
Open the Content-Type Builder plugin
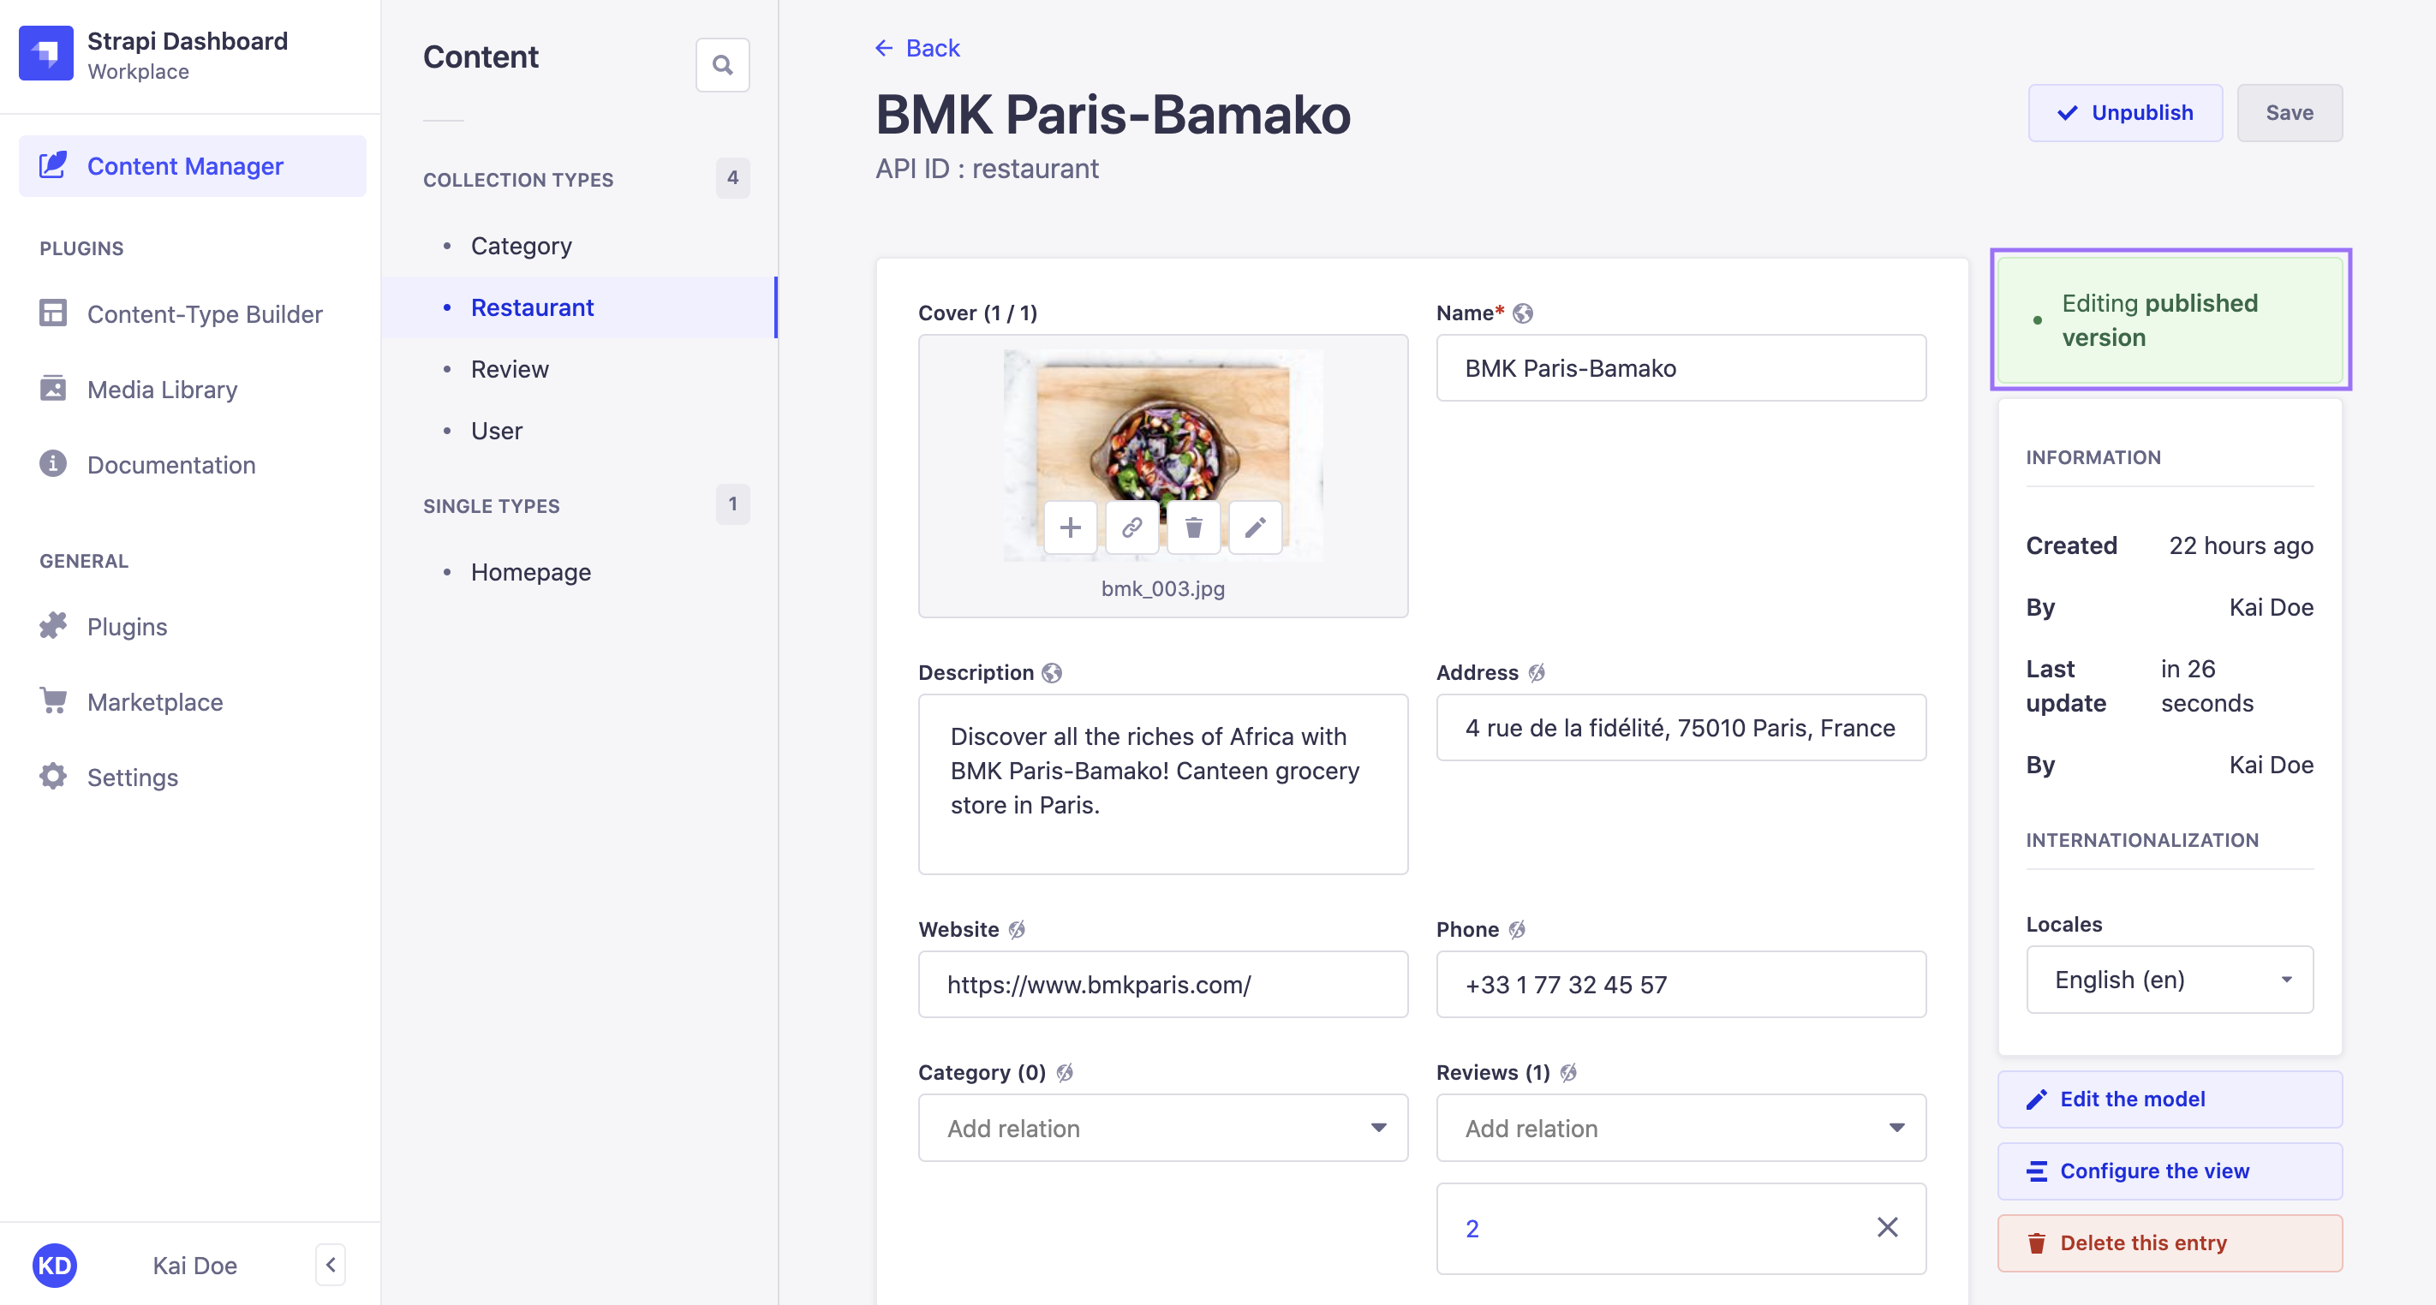click(204, 314)
